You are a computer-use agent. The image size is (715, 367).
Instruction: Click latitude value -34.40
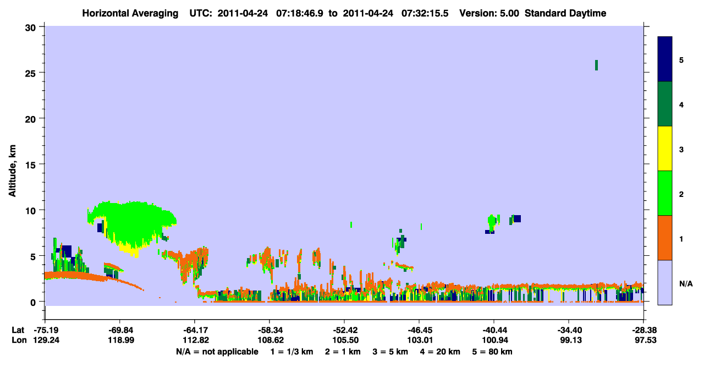click(568, 330)
